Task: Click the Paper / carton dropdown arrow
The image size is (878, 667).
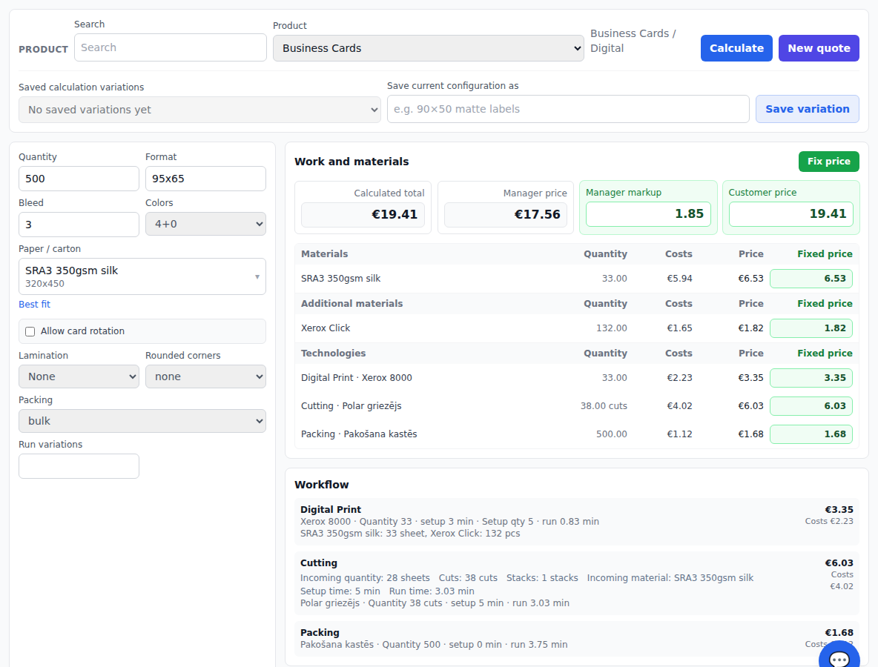Action: tap(257, 276)
